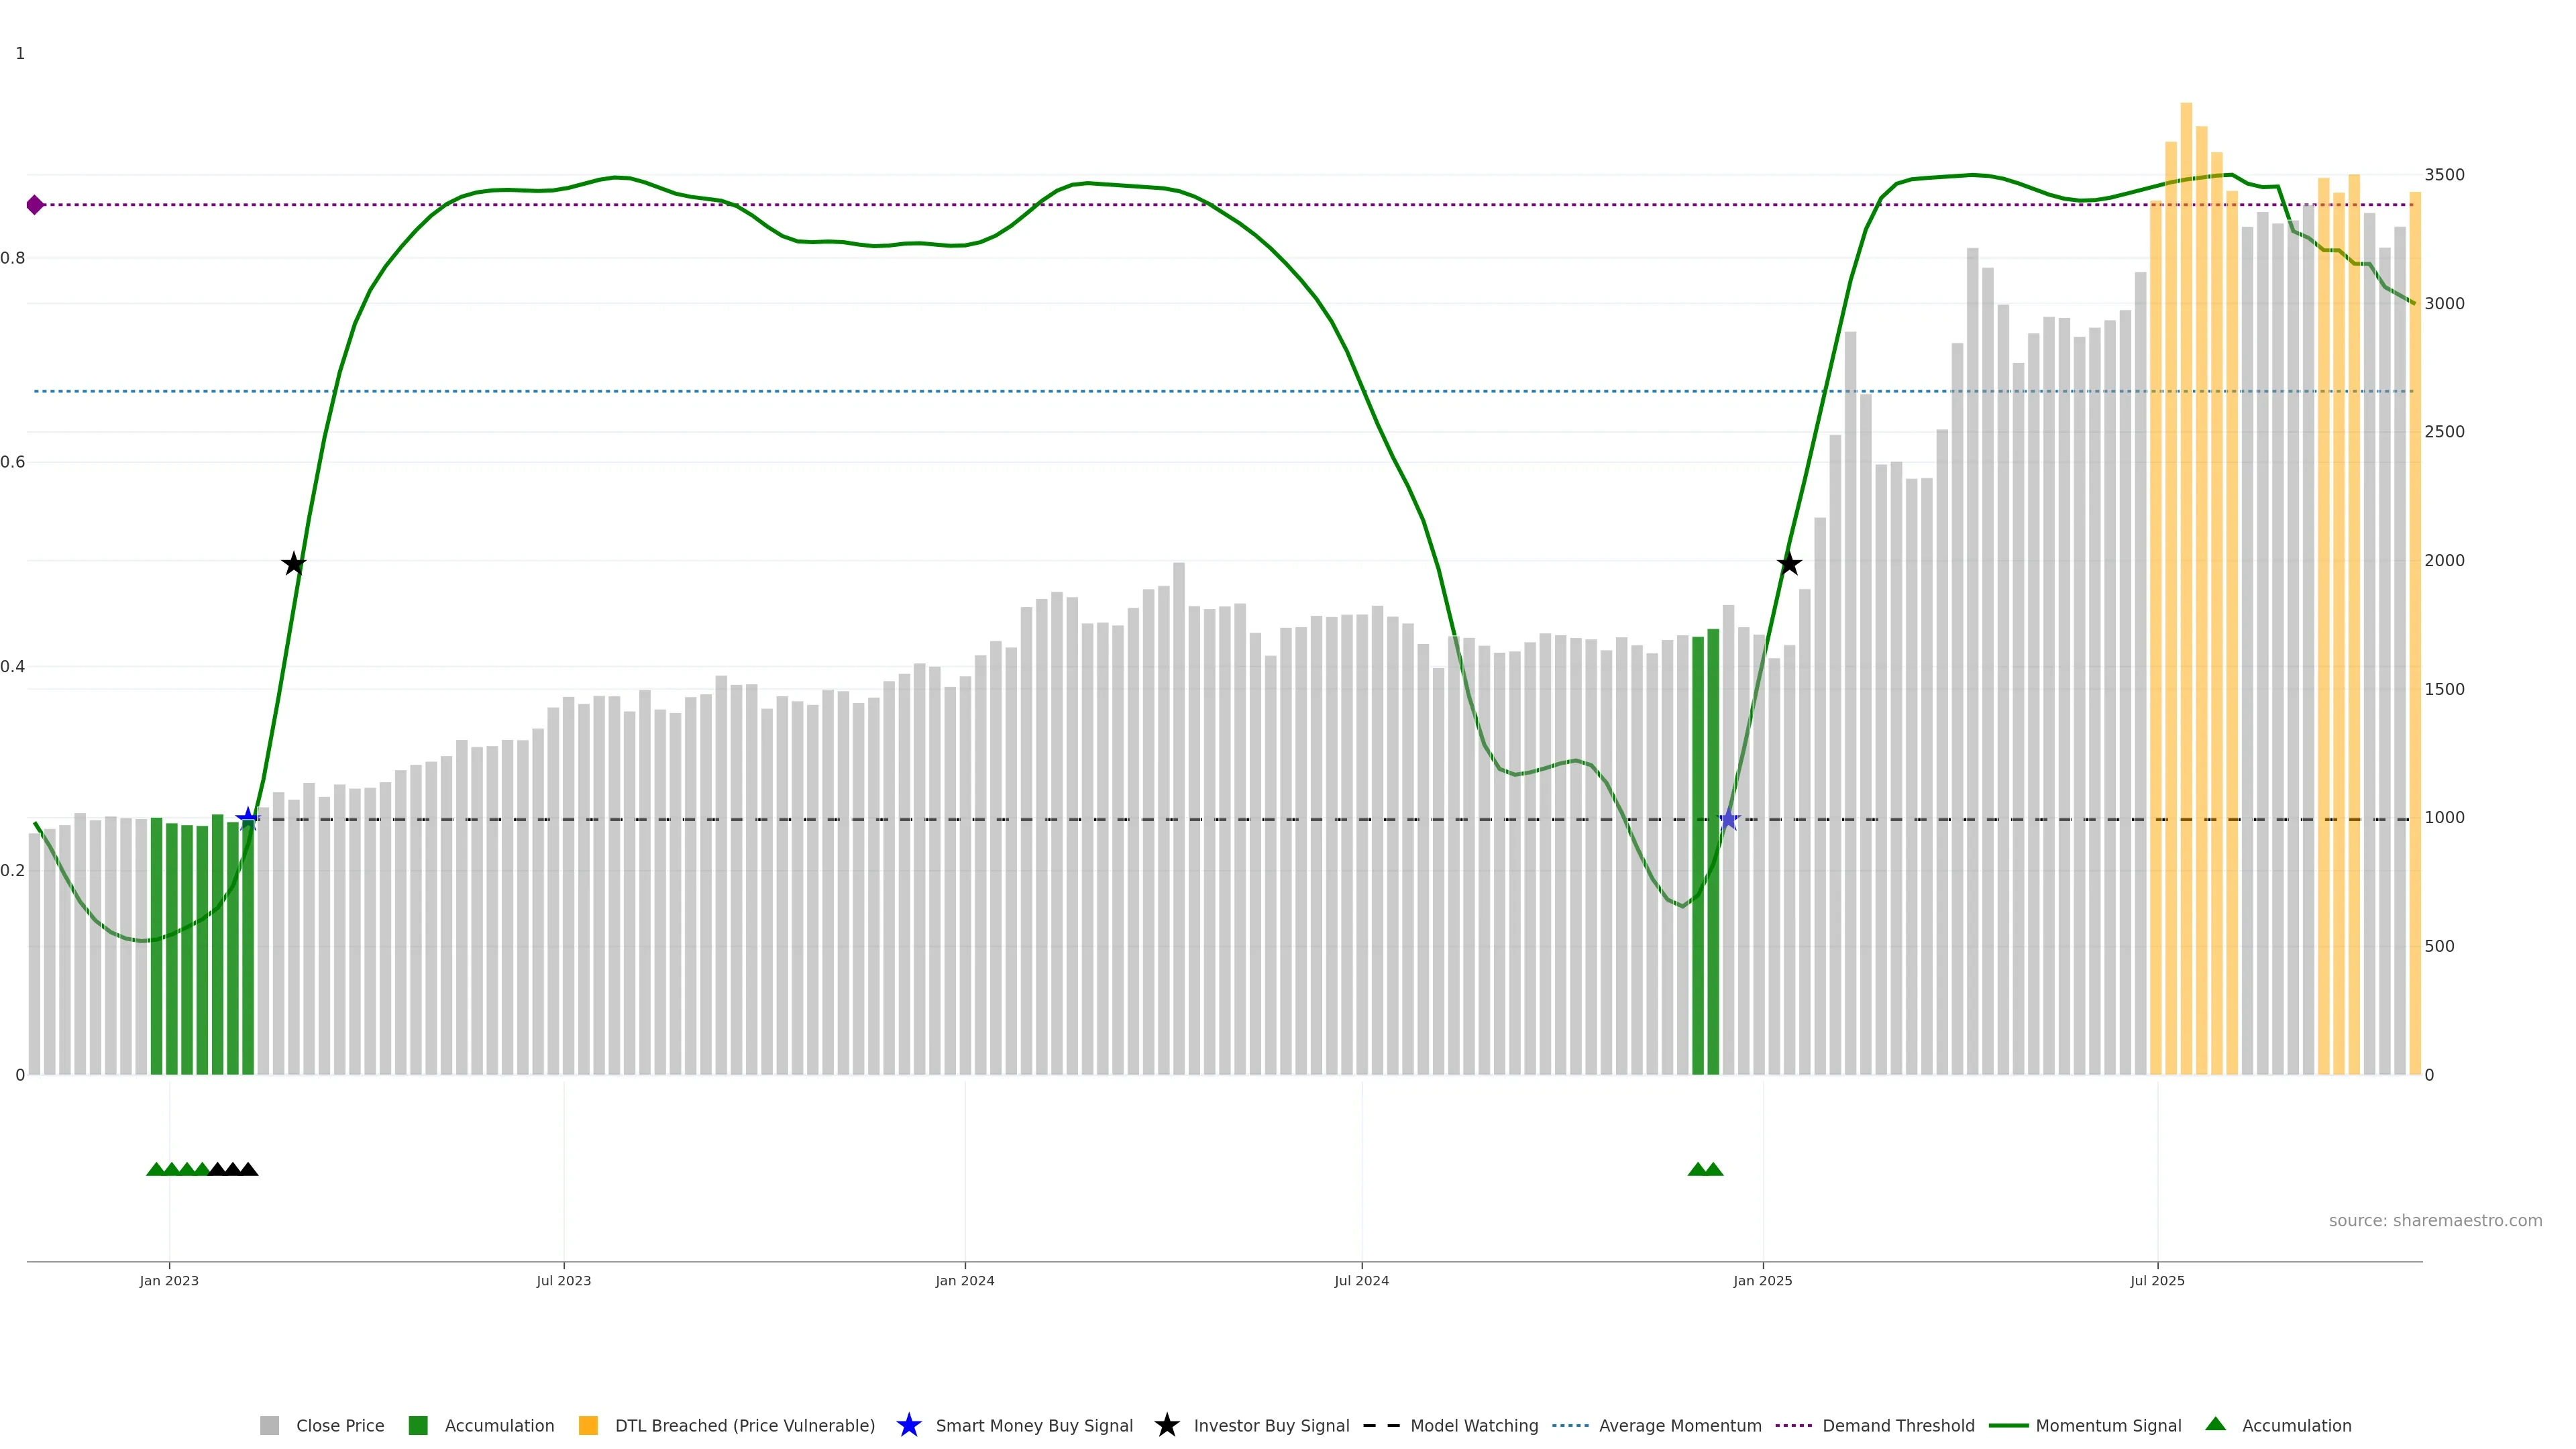
Task: Click the second black Investor Buy star near Jan 2025
Action: [x=1789, y=564]
